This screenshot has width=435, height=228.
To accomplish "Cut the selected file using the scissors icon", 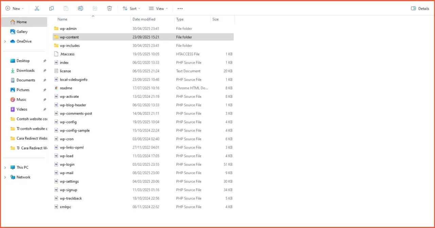I will (37, 8).
